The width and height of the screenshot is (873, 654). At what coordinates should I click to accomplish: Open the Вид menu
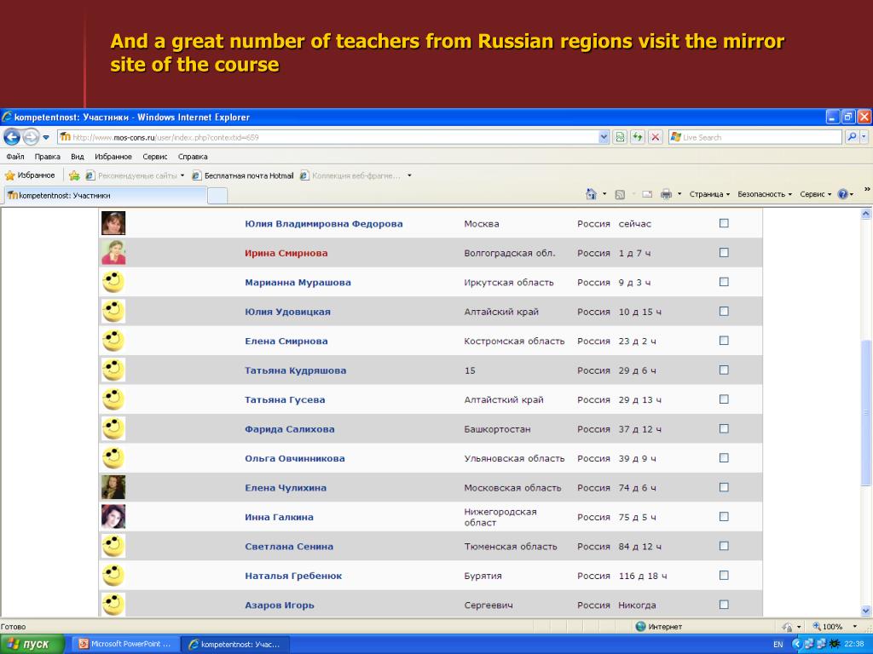click(78, 157)
